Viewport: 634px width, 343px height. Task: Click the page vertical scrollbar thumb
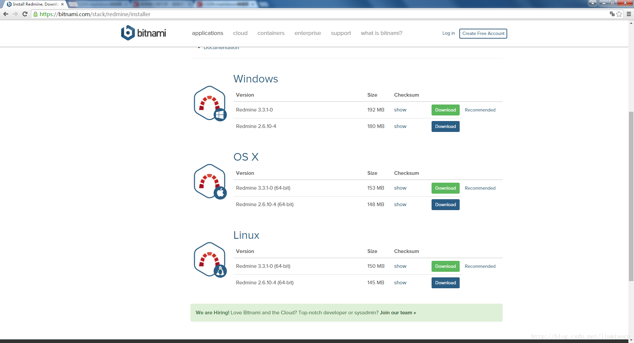(x=631, y=196)
